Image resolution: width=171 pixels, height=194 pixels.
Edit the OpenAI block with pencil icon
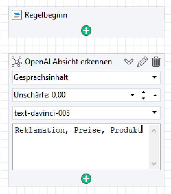click(x=142, y=62)
